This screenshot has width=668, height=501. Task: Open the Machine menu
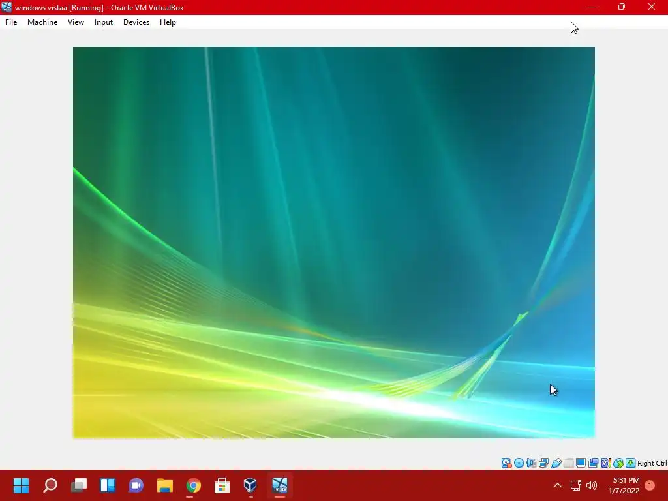point(42,22)
